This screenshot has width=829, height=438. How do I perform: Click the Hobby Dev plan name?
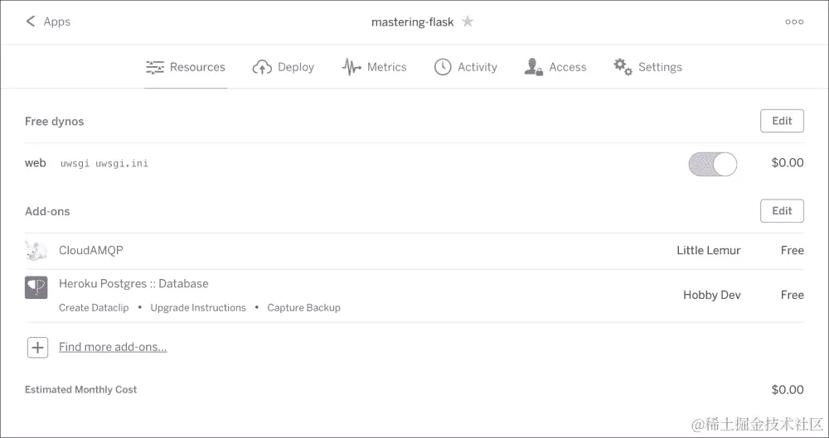711,295
